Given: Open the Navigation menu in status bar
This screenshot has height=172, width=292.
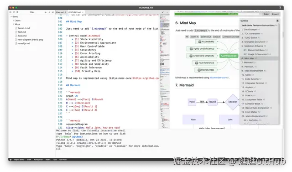Looking at the screenshot, I should pyautogui.click(x=38, y=160).
